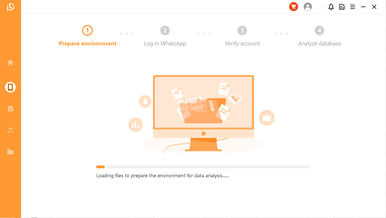Minimize the application window
The width and height of the screenshot is (386, 218).
click(x=363, y=7)
